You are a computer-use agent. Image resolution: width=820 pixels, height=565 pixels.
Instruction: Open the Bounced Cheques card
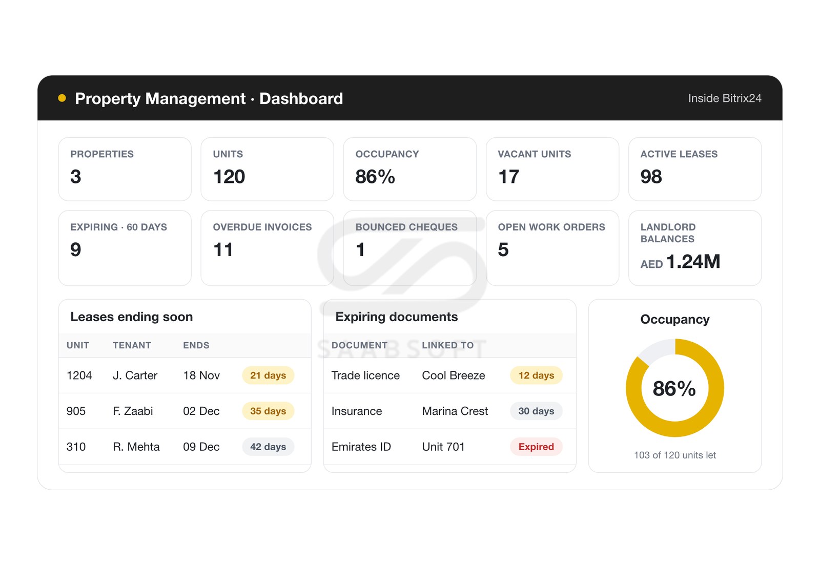click(x=409, y=248)
